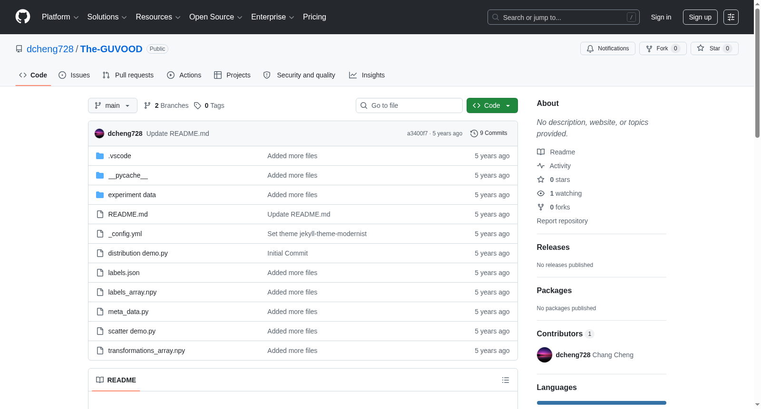
Task: Open the 'Set theme jekyll-theme-modernist' commit message
Action: coord(317,234)
